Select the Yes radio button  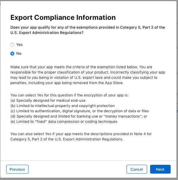[12, 45]
